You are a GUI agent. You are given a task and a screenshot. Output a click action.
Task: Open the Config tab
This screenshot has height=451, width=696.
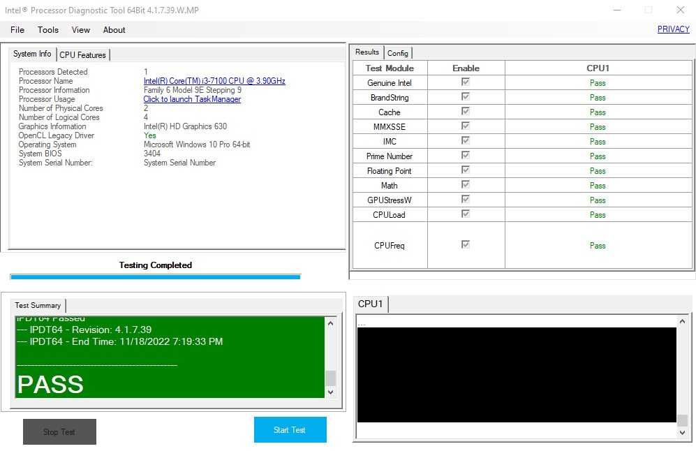[x=398, y=53]
